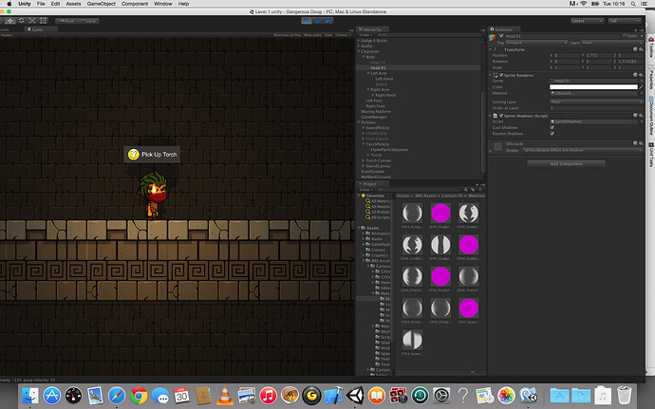This screenshot has height=409, width=655.
Task: Open Unity from the dock
Action: (355, 395)
